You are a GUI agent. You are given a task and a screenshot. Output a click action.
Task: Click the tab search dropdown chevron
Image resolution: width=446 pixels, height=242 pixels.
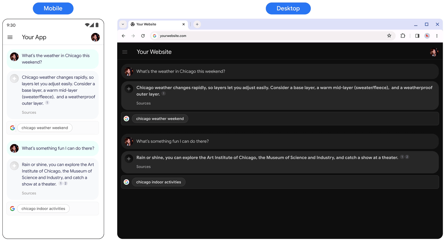(123, 24)
